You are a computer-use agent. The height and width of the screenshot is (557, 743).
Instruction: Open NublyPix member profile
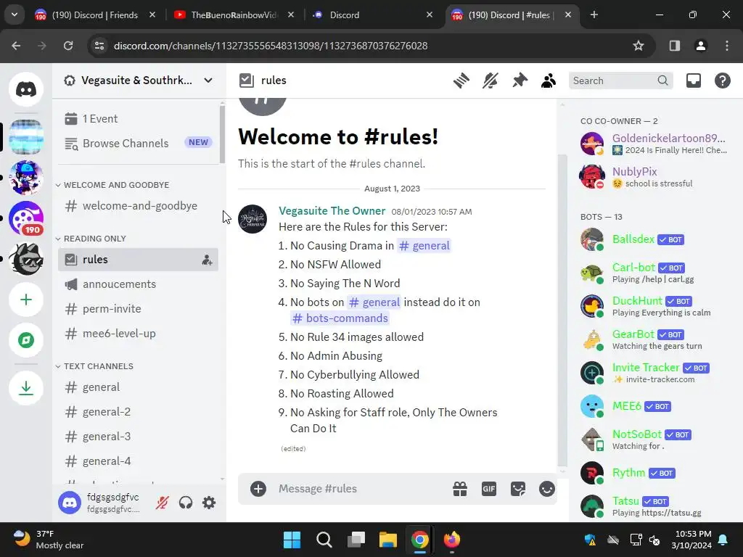pos(654,177)
